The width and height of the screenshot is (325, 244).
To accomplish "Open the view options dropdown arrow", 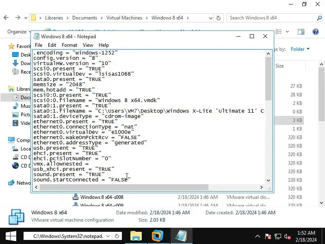I will pyautogui.click(x=287, y=32).
